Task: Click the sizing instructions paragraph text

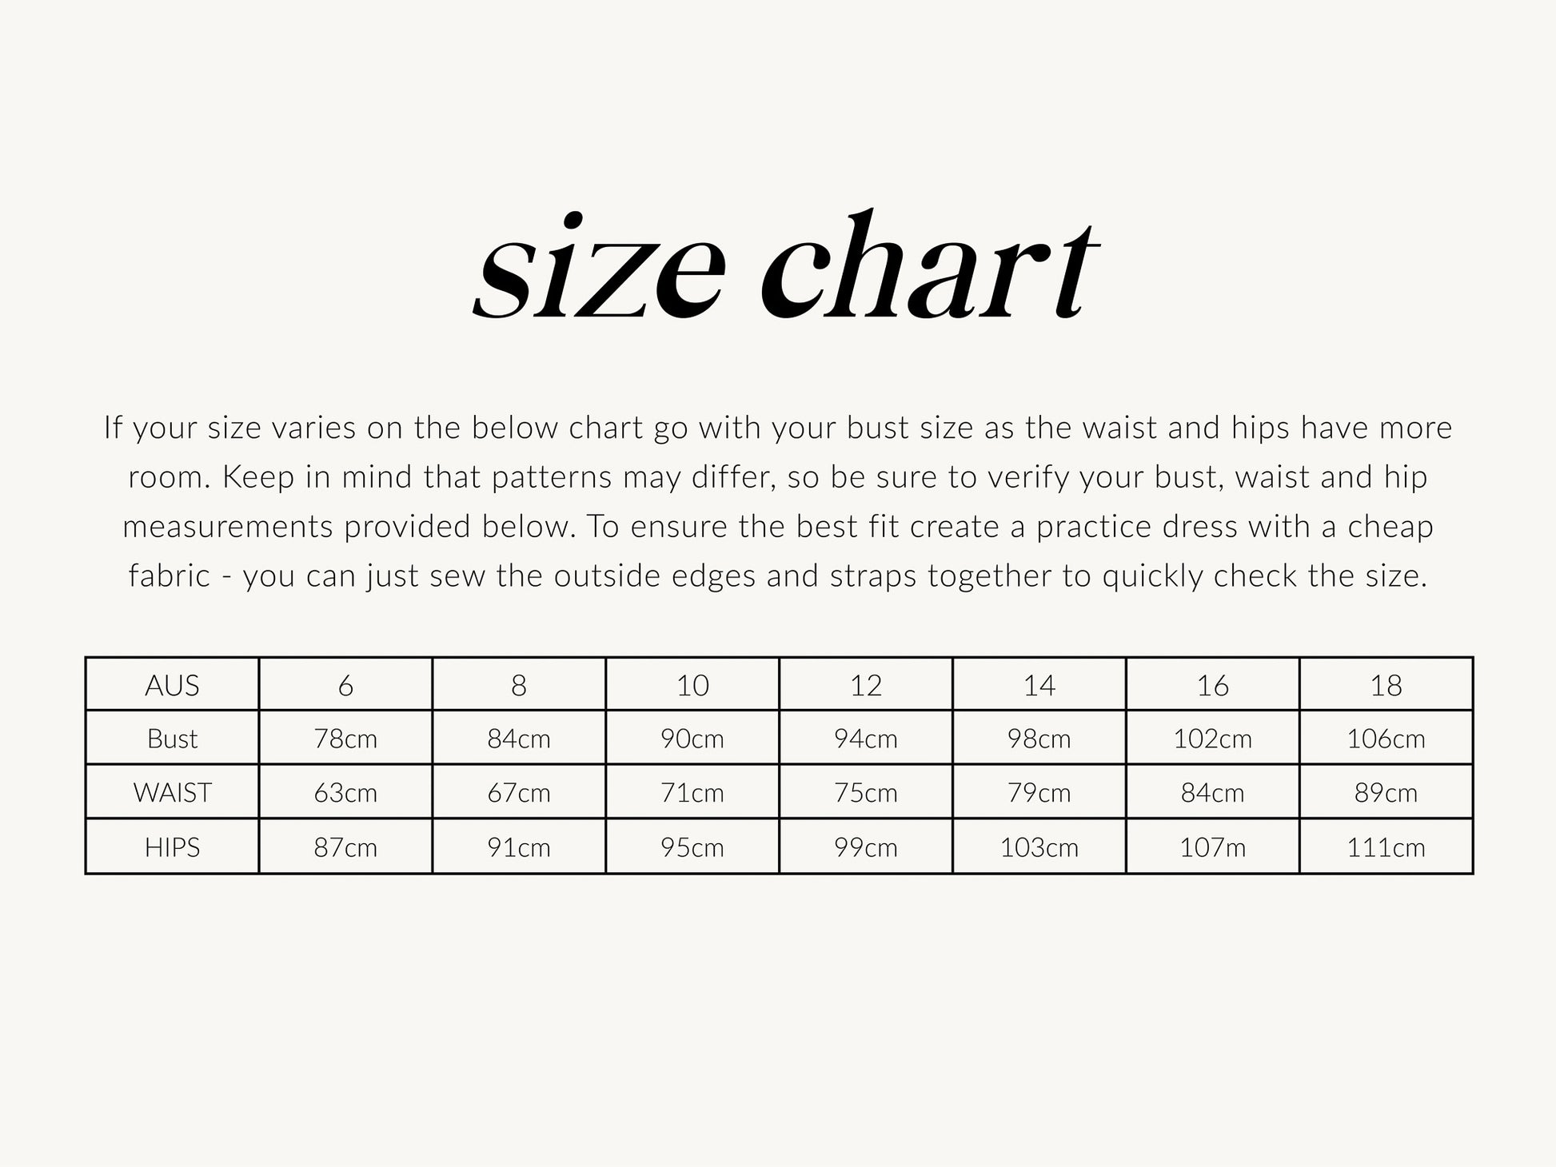Action: (778, 501)
